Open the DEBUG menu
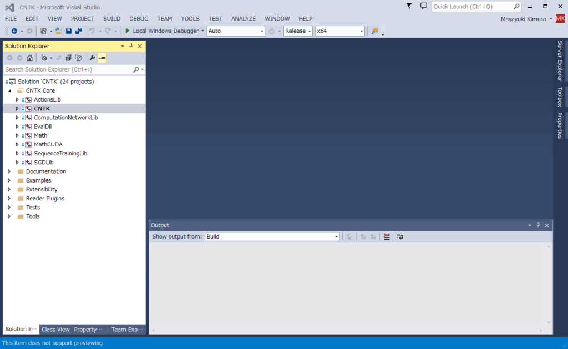The image size is (568, 349). 139,18
